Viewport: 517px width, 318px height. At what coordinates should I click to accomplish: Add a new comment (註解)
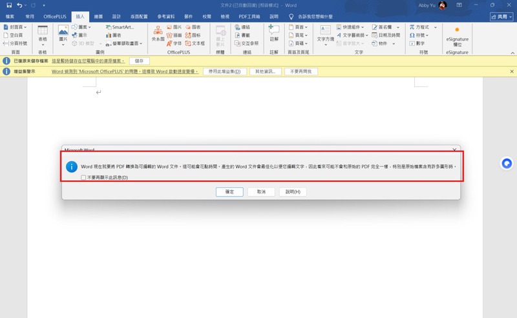click(x=274, y=33)
